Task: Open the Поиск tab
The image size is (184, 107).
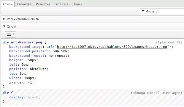Action: [x=77, y=4]
